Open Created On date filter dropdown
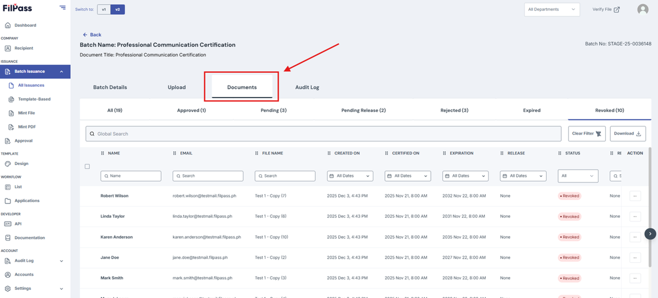The width and height of the screenshot is (658, 298). pyautogui.click(x=350, y=176)
